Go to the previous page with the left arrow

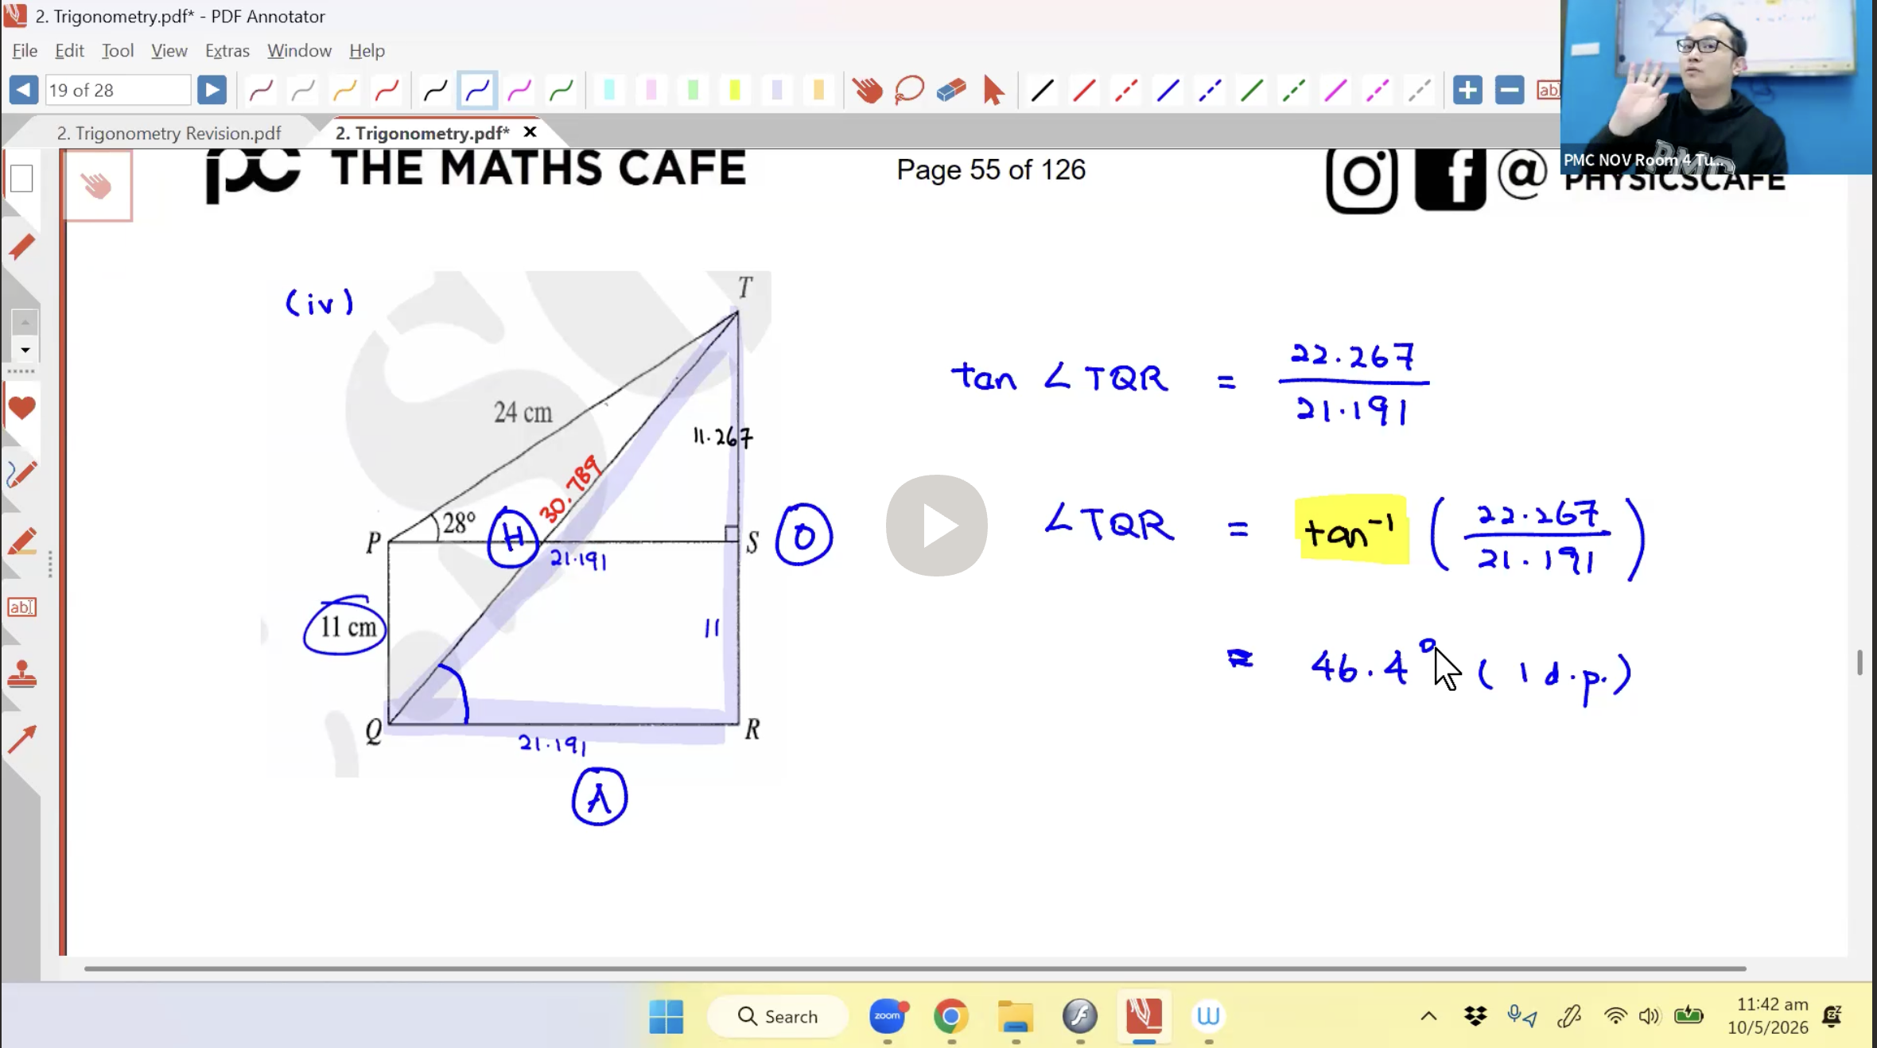[x=24, y=90]
